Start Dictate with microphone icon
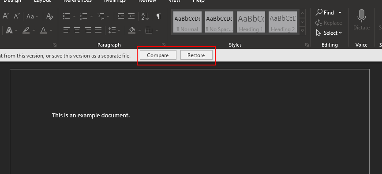The image size is (382, 174). coord(362,20)
